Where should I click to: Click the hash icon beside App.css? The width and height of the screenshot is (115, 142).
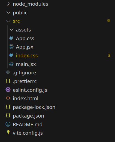11,38
